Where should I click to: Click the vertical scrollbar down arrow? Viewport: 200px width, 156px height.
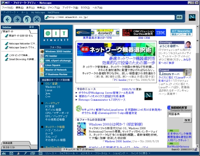pyautogui.click(x=198, y=146)
